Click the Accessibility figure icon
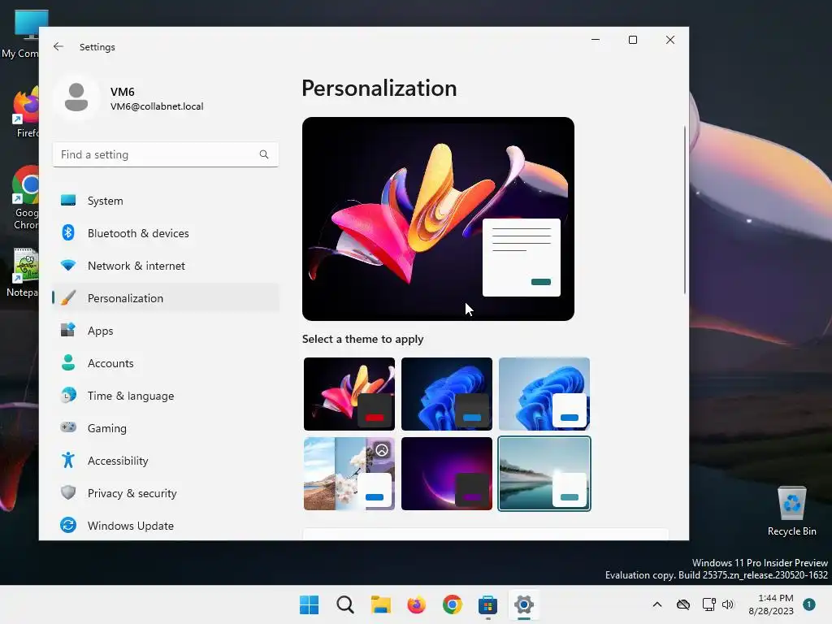 (68, 460)
